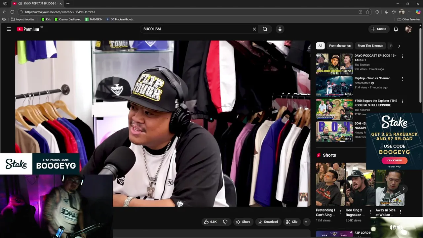Image resolution: width=423 pixels, height=238 pixels.
Task: Open Geo Ong x Bagsakan short
Action: pyautogui.click(x=360, y=184)
